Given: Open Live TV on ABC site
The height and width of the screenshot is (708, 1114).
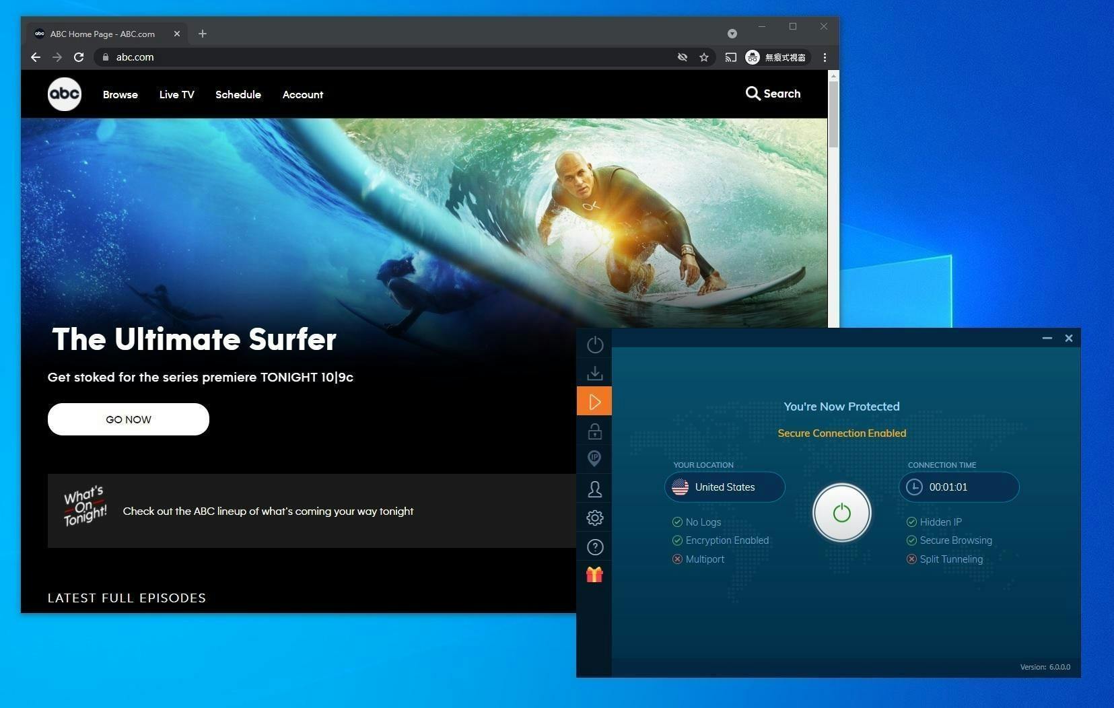Looking at the screenshot, I should [x=177, y=95].
